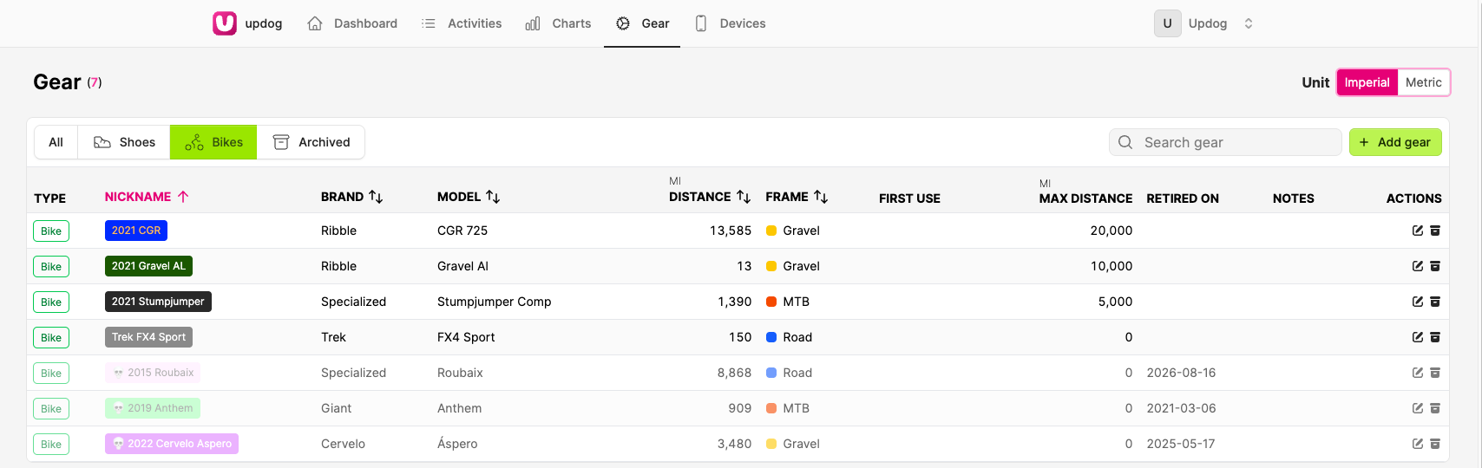This screenshot has height=468, width=1482.
Task: Click the red MTB swatch for Stumpjumper Comp
Action: pyautogui.click(x=771, y=302)
